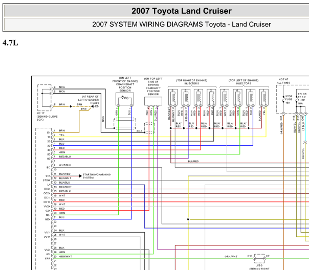The width and height of the screenshot is (309, 270).
Task: Select injector number 4 symbol
Action: 198,98
